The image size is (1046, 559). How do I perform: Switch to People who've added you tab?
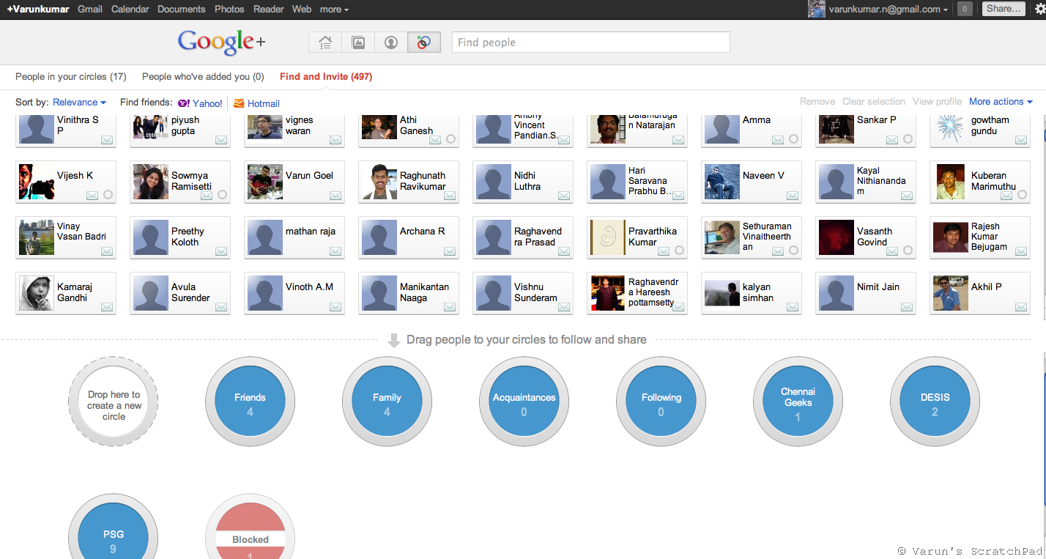[203, 76]
